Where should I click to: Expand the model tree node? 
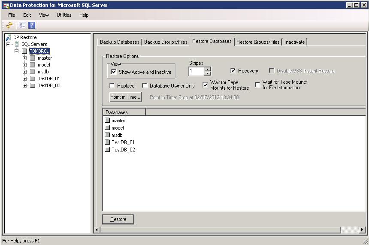(25, 65)
